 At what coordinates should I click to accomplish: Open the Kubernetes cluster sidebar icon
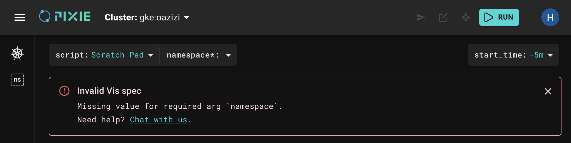(x=17, y=53)
